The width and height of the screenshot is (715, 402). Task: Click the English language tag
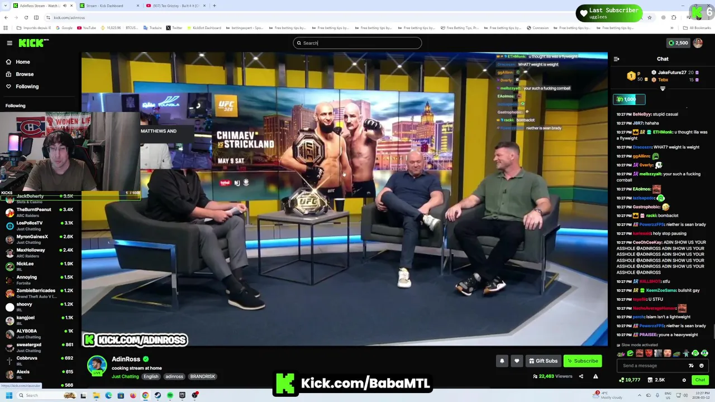coord(151,376)
